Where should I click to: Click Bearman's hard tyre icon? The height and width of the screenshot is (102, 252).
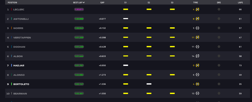click(198, 93)
